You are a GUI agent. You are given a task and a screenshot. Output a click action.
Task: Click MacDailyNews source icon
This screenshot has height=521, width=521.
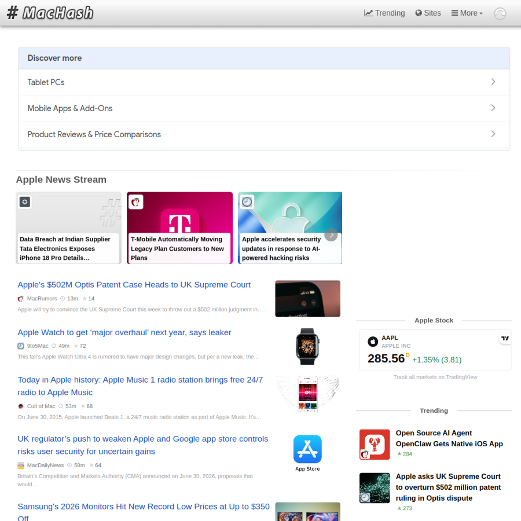click(x=21, y=465)
